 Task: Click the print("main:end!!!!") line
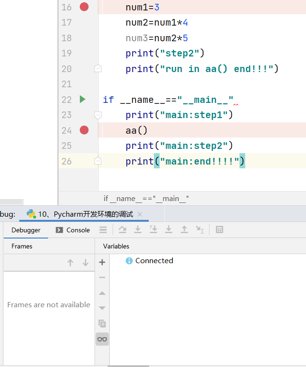click(x=185, y=161)
